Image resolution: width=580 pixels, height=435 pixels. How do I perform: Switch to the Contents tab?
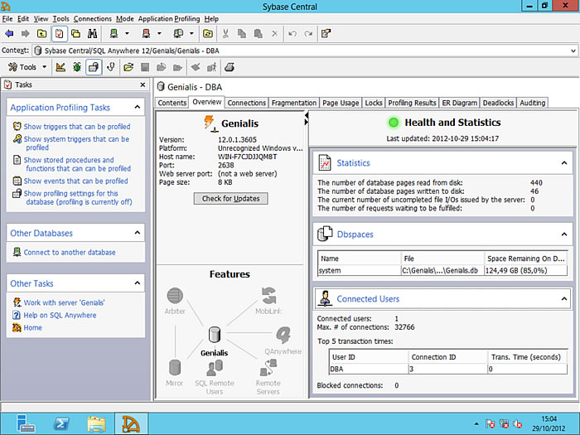172,103
